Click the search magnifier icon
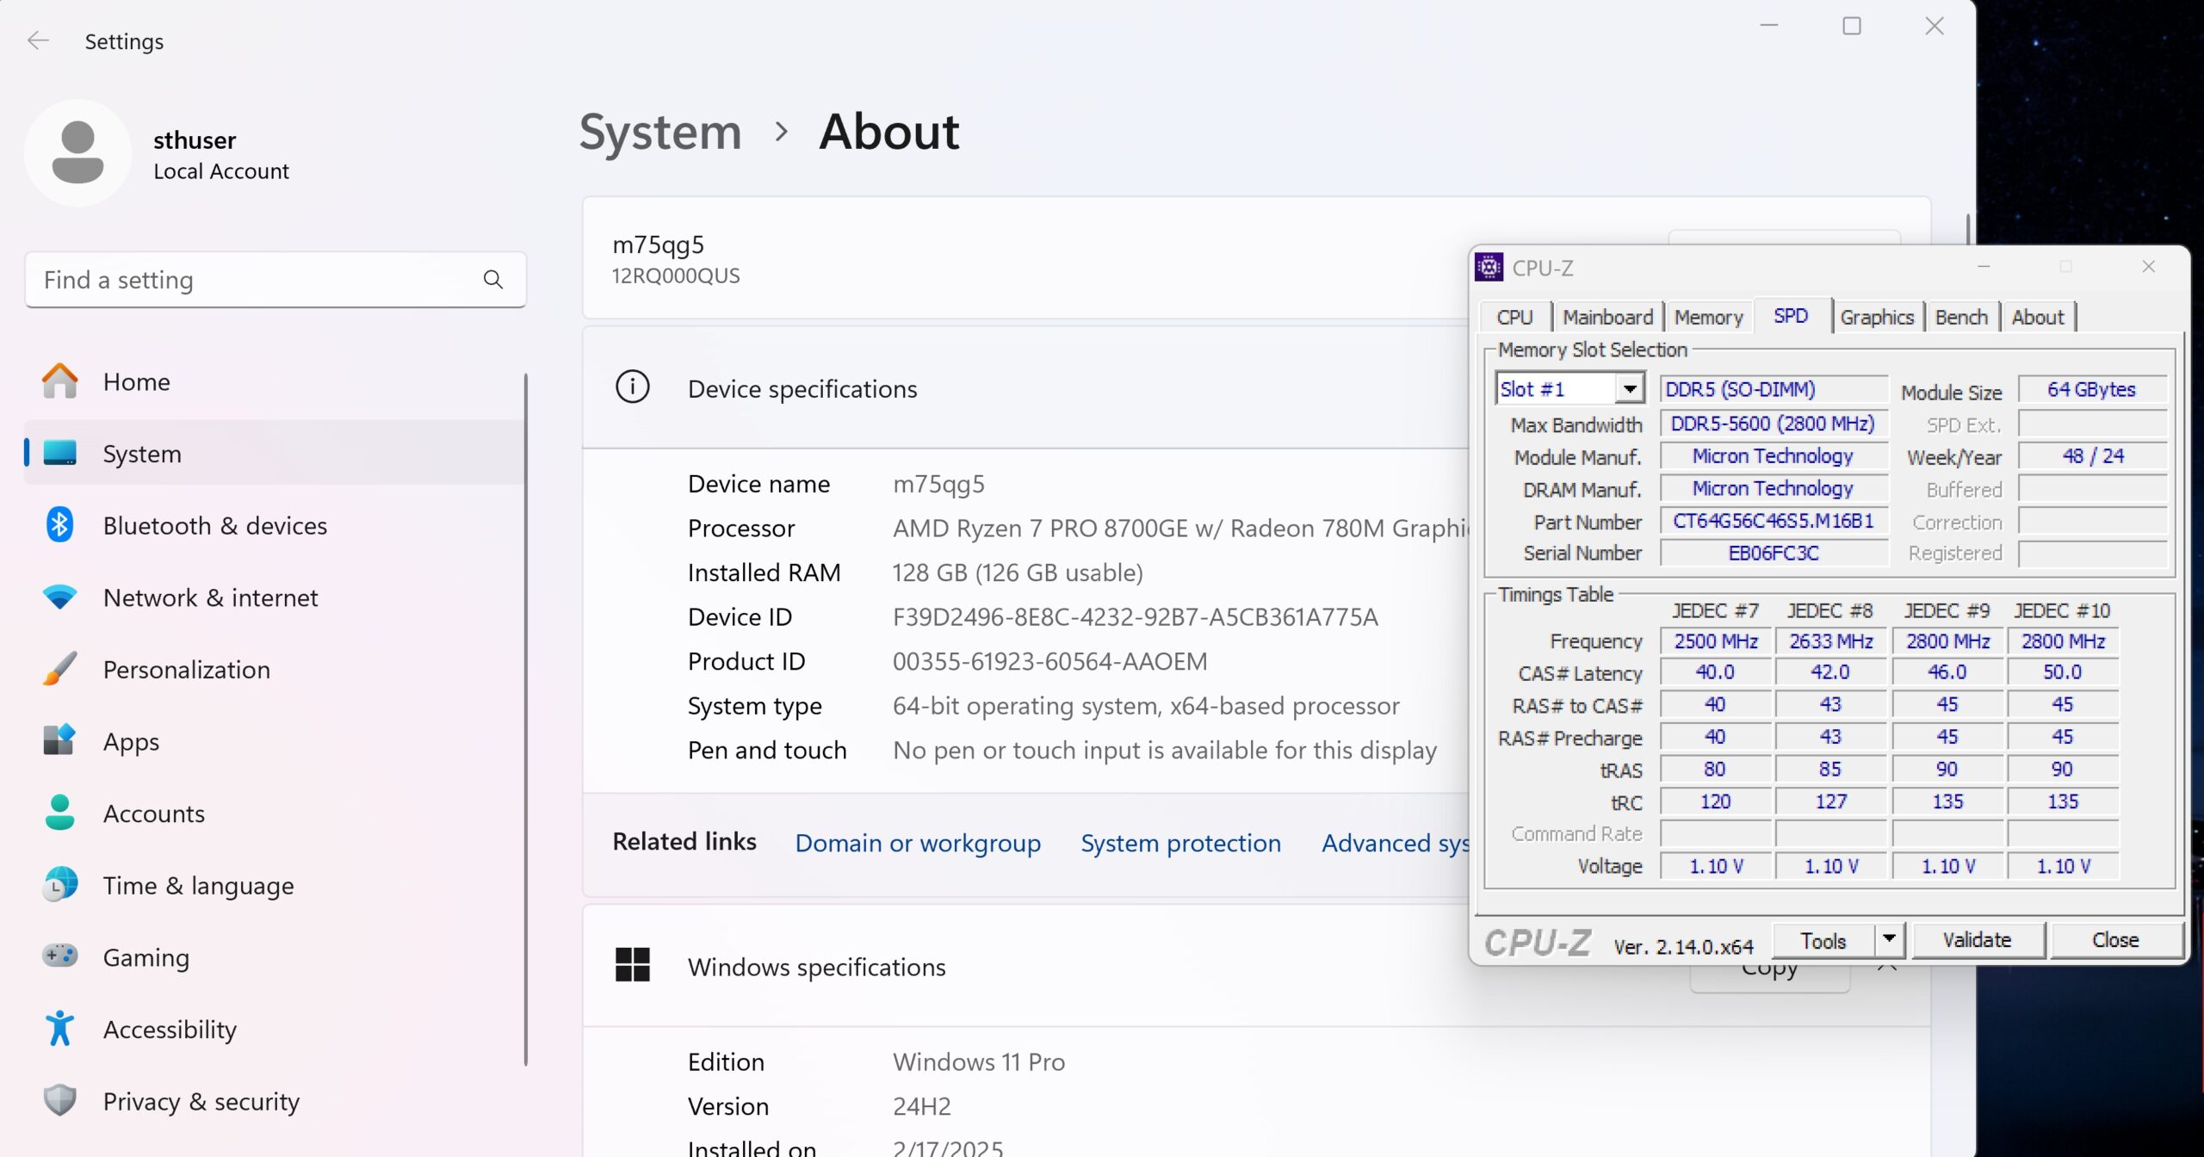The width and height of the screenshot is (2204, 1157). point(492,280)
